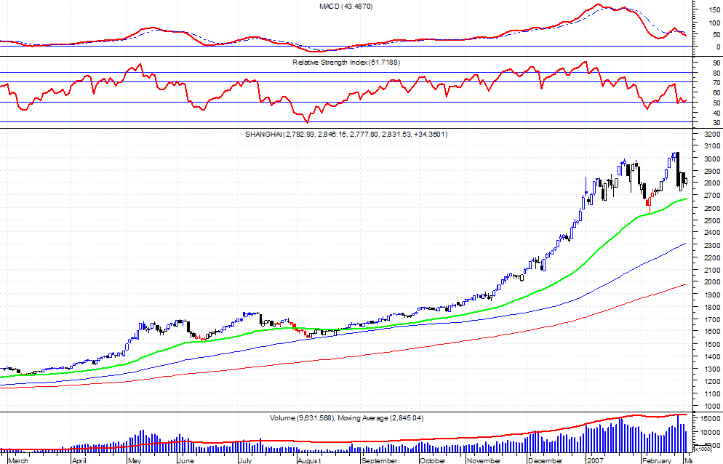Click the 10000 value on volume scale
This screenshot has height=464, width=723.
pos(711,433)
